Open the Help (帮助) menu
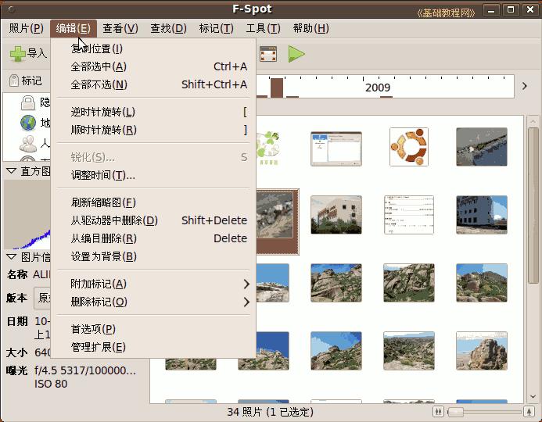This screenshot has height=422, width=542. click(310, 28)
